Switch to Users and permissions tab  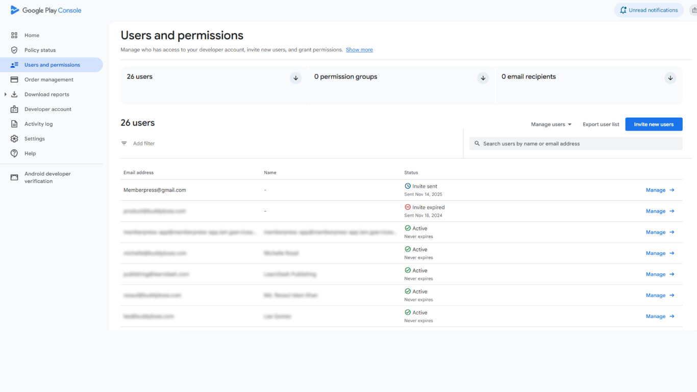[x=53, y=65]
